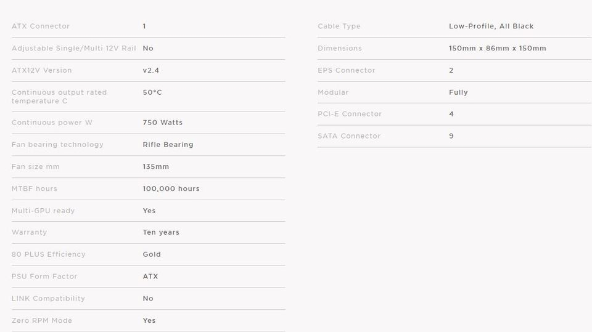Viewport: 592px width, 332px height.
Task: Click the Zero RPM Mode label
Action: click(42, 321)
